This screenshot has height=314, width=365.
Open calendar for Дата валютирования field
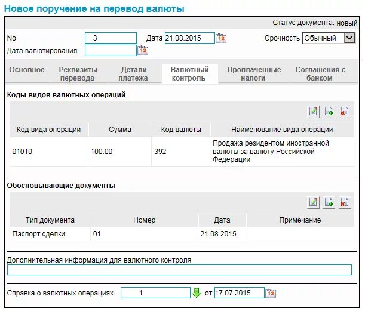pos(142,50)
